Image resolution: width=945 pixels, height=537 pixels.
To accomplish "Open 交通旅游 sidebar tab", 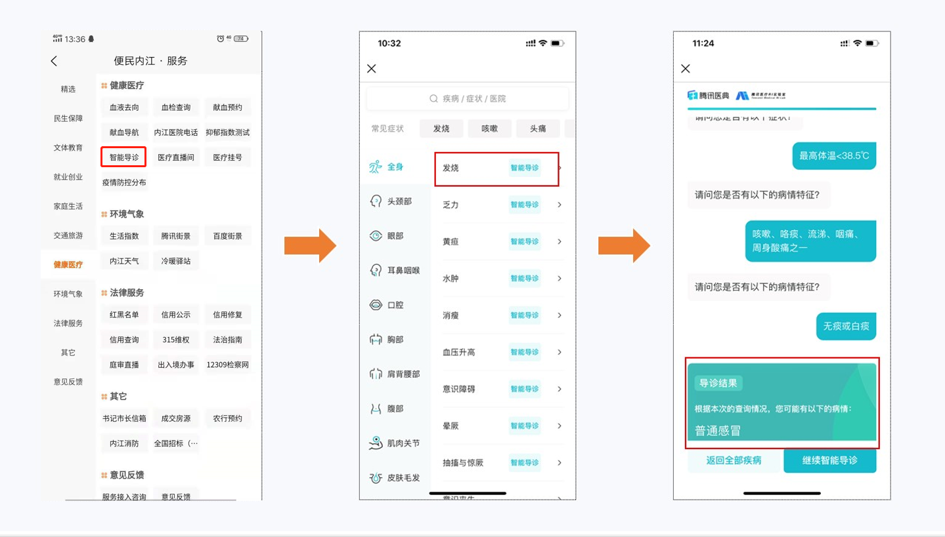I will [x=68, y=235].
